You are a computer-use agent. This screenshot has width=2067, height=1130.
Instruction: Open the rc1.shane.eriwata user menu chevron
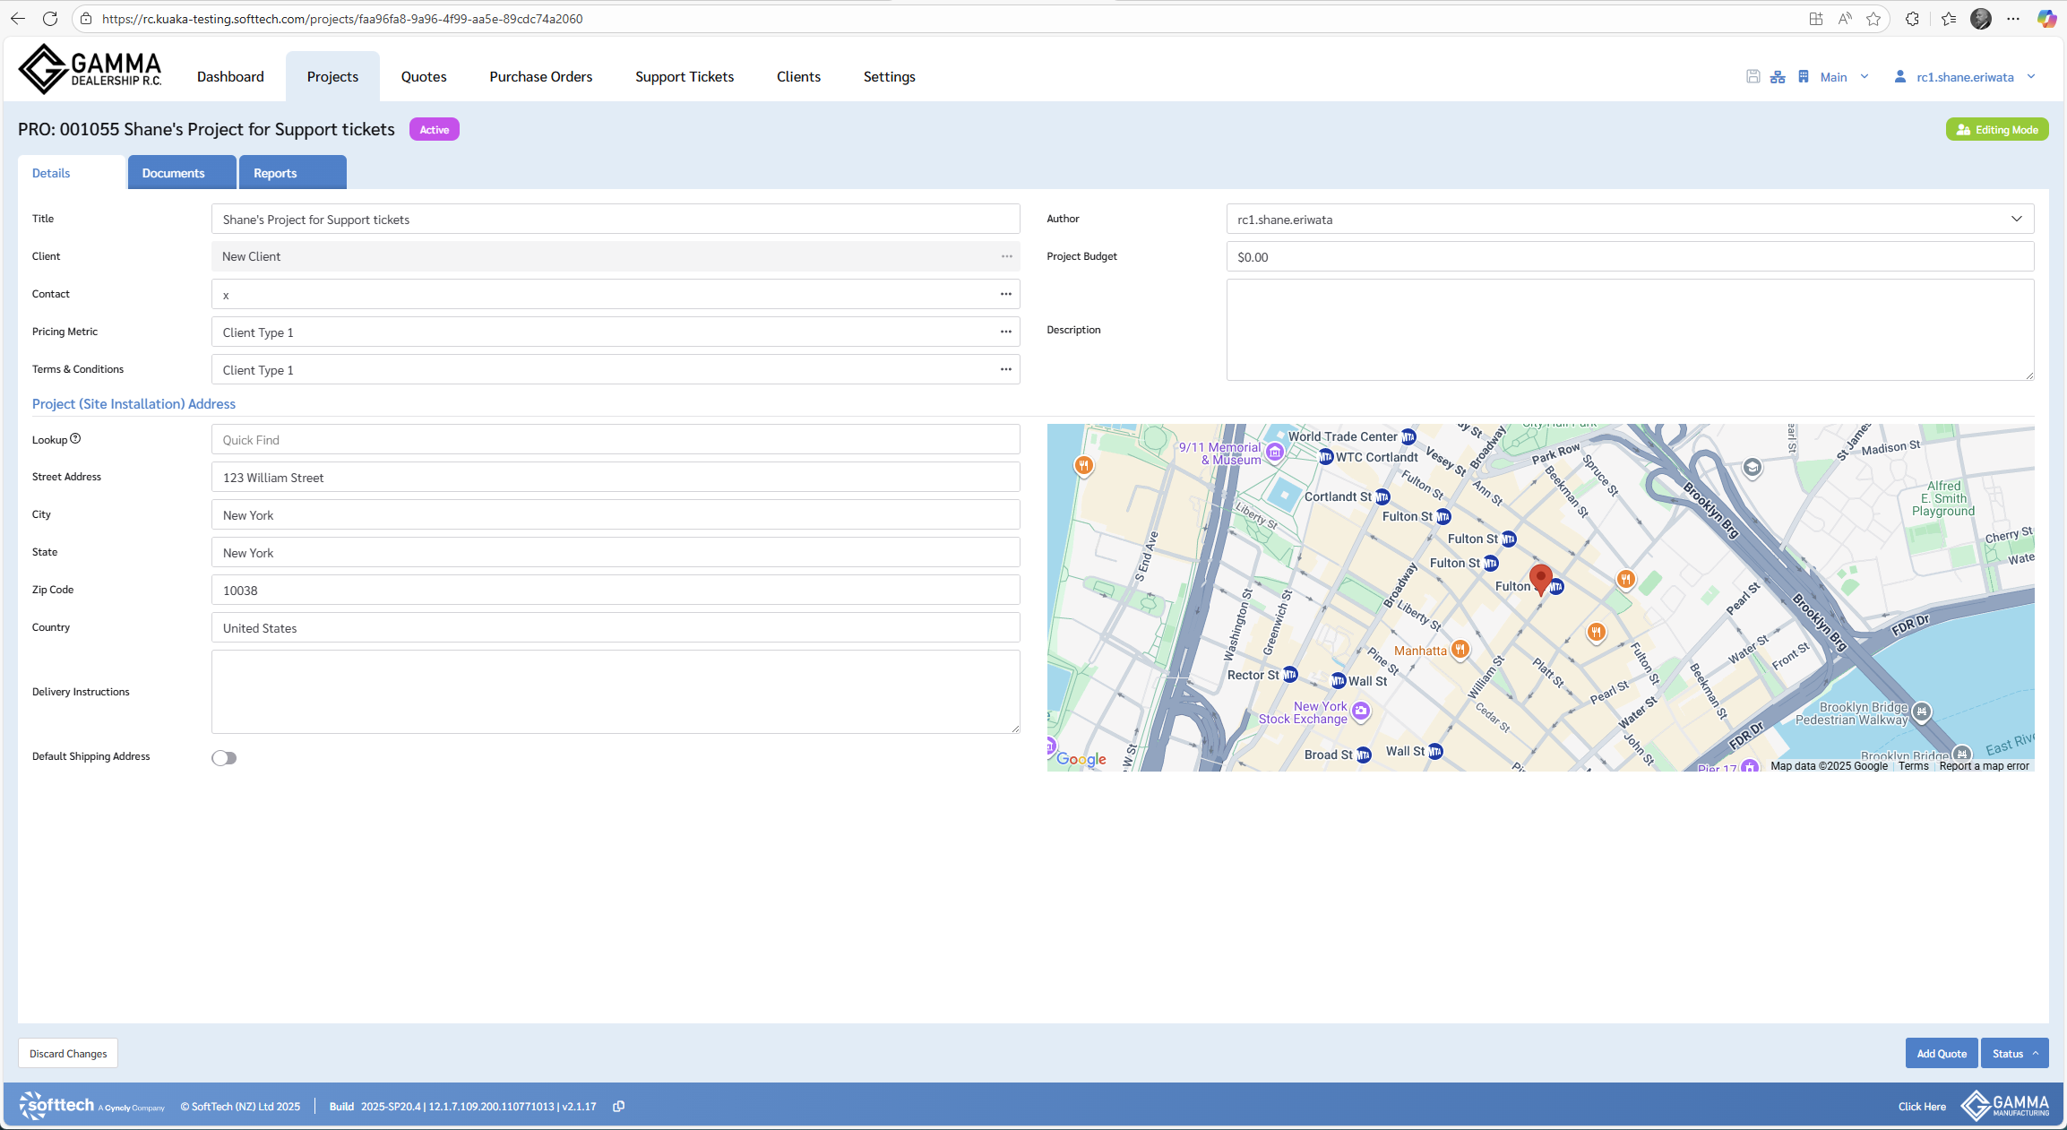tap(2031, 77)
